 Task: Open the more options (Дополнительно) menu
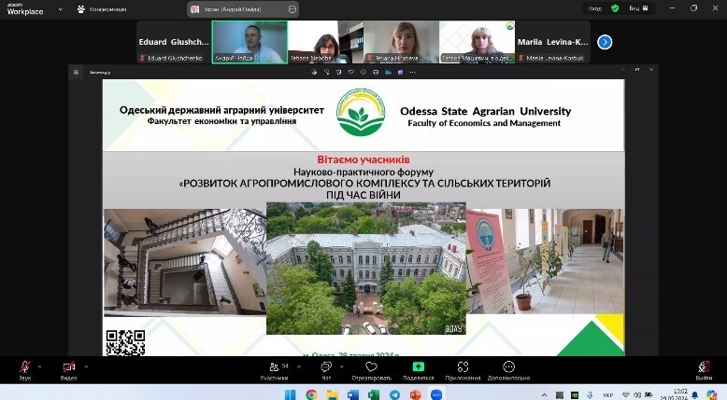[508, 367]
